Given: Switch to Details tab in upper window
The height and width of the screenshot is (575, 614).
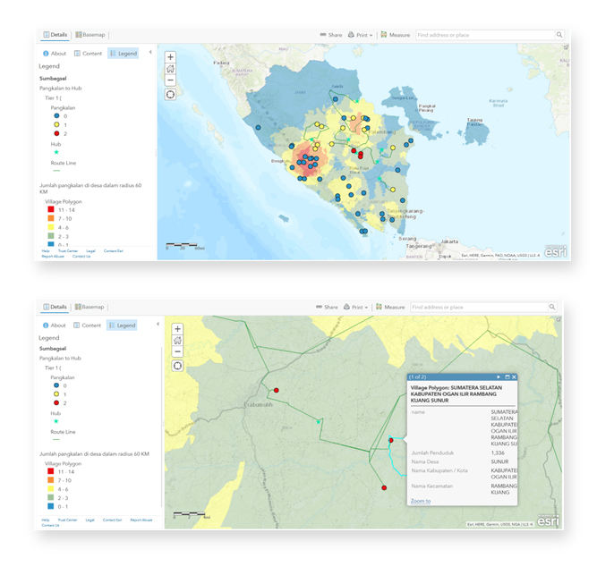Looking at the screenshot, I should (x=55, y=34).
